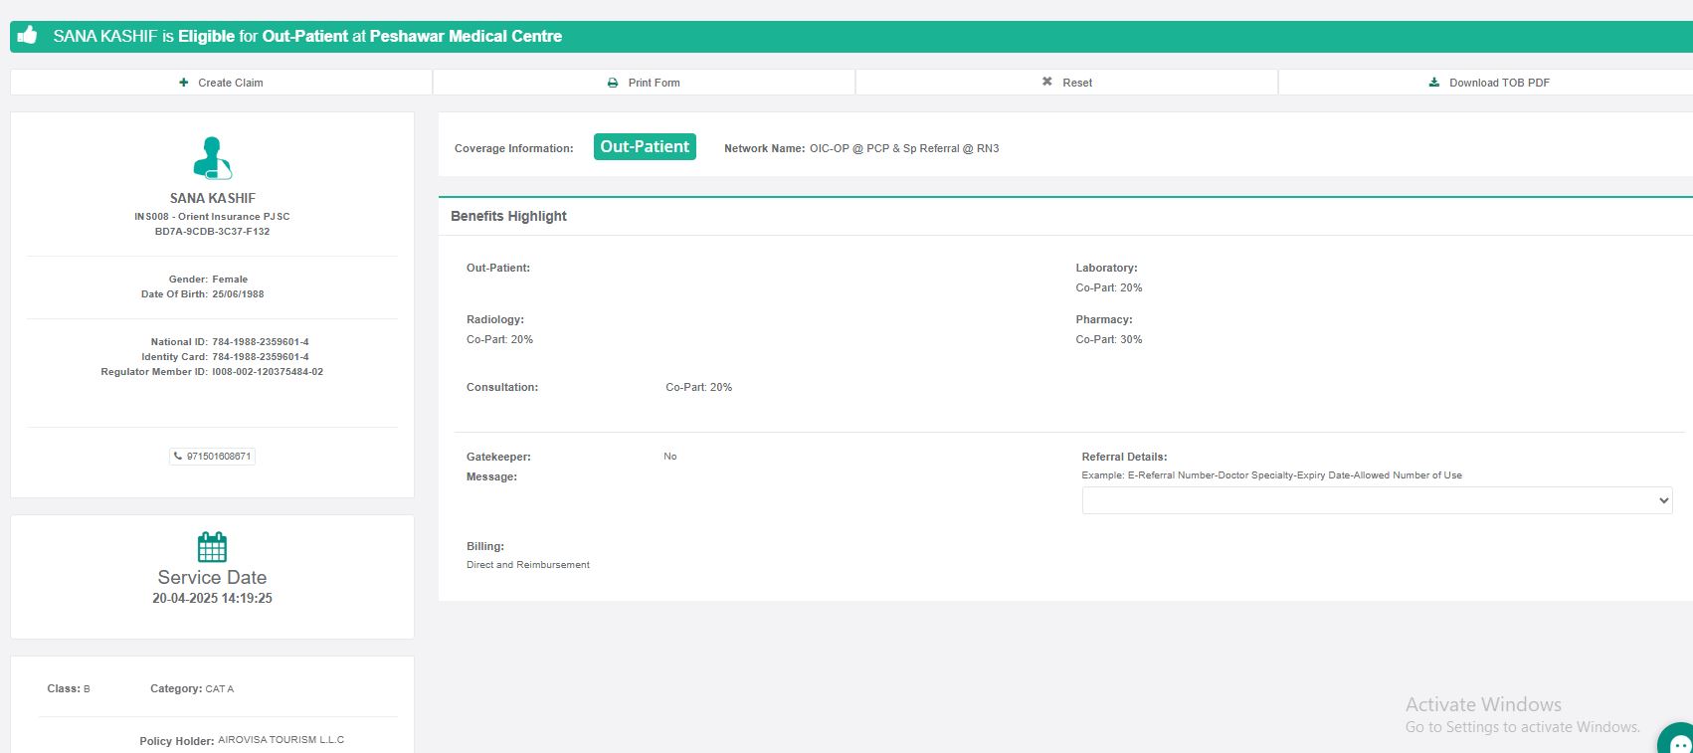Click the patient name SANA KASHIF in card
Viewport: 1693px width, 753px height.
click(x=212, y=198)
